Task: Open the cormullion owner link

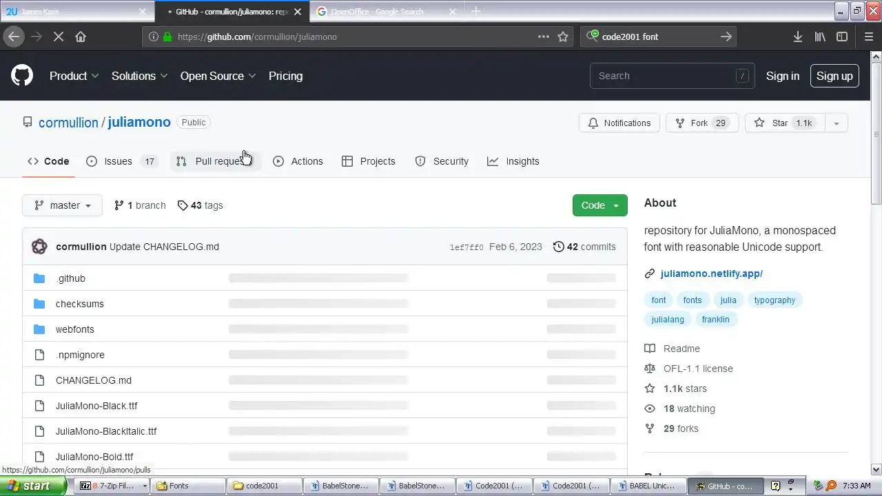Action: pos(68,123)
